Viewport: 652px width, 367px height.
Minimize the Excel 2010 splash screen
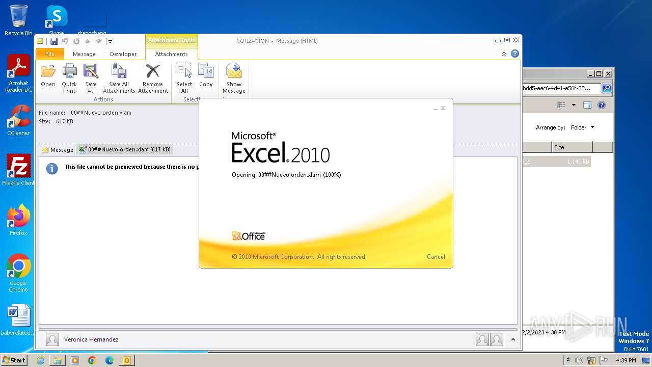436,109
